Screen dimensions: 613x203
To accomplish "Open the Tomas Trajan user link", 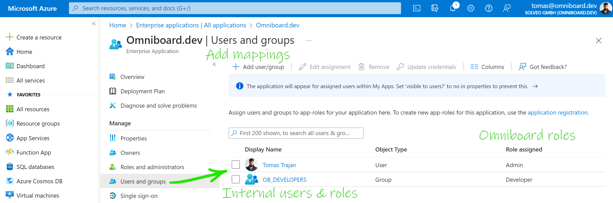I will tap(279, 165).
